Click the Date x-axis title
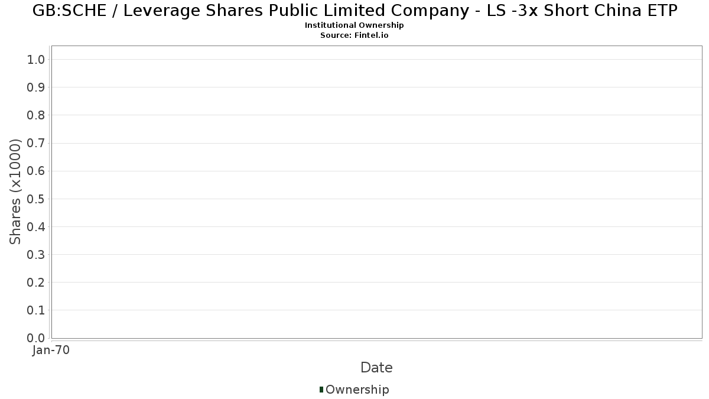This screenshot has height=399, width=709. pos(376,368)
